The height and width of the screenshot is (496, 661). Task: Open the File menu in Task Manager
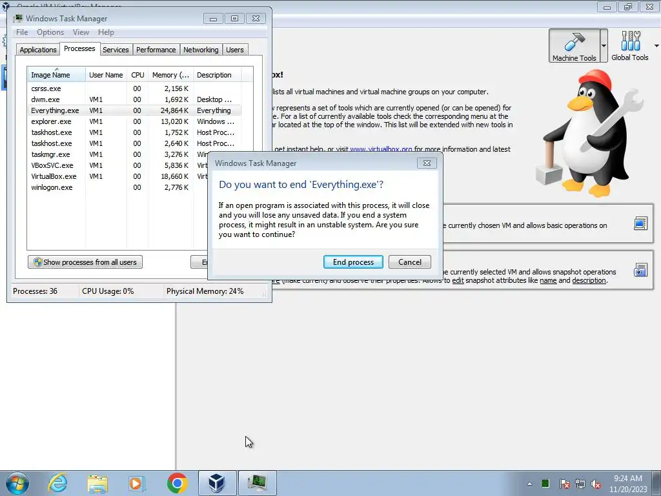point(22,32)
